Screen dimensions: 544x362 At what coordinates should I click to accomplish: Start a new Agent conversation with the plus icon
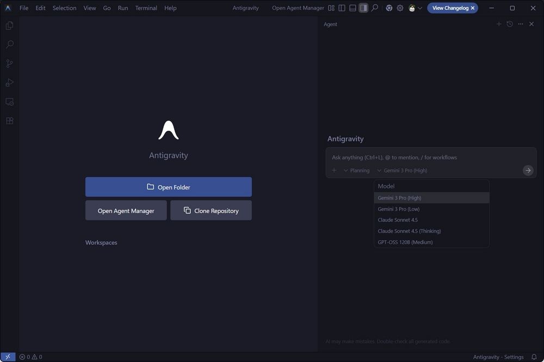point(499,24)
